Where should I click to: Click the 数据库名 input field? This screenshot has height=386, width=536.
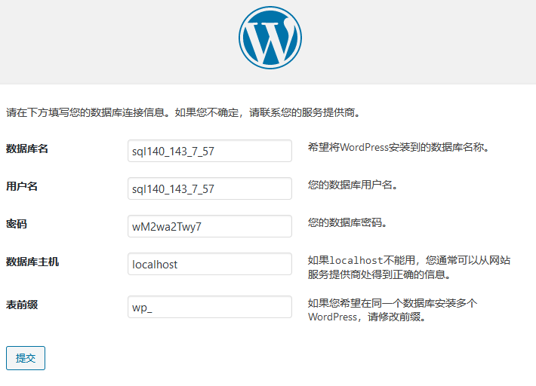click(210, 151)
